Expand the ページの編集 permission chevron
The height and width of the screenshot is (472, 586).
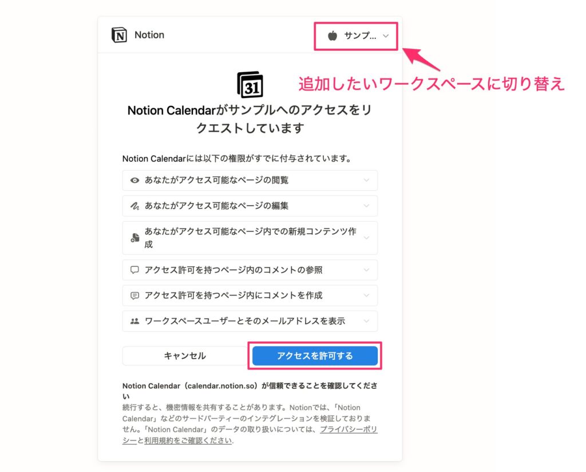click(x=366, y=206)
